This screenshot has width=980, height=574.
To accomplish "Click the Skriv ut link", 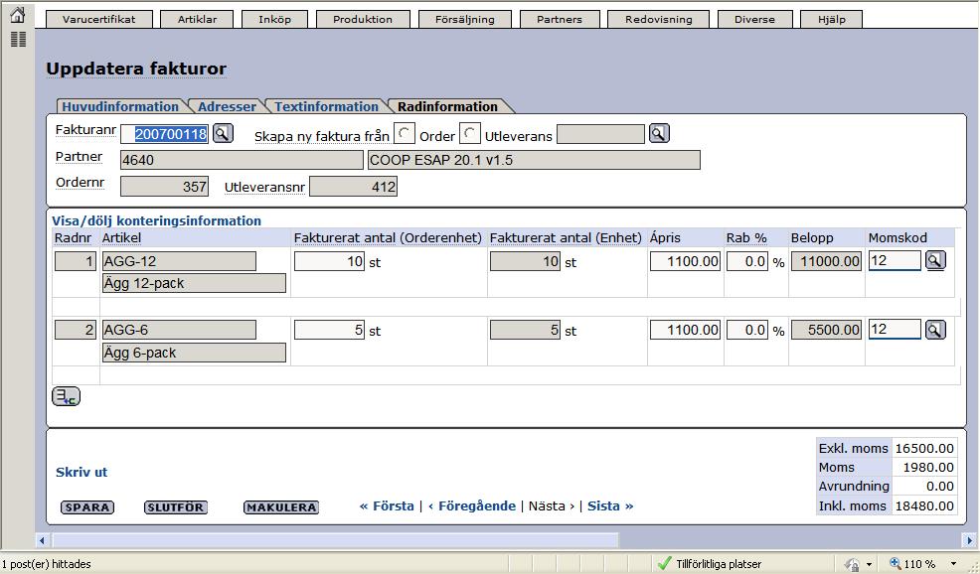I will click(82, 472).
